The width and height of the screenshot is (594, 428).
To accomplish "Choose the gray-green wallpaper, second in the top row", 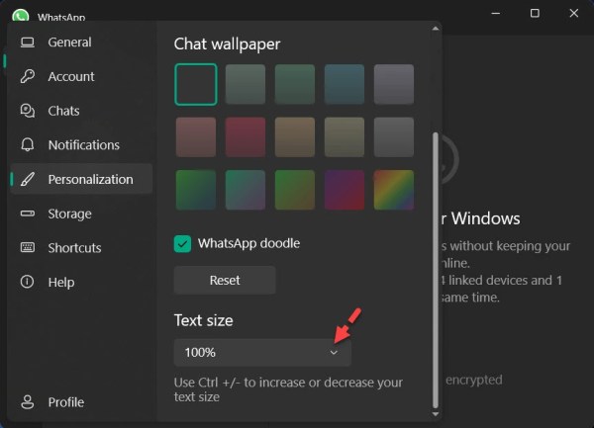I will pyautogui.click(x=246, y=84).
